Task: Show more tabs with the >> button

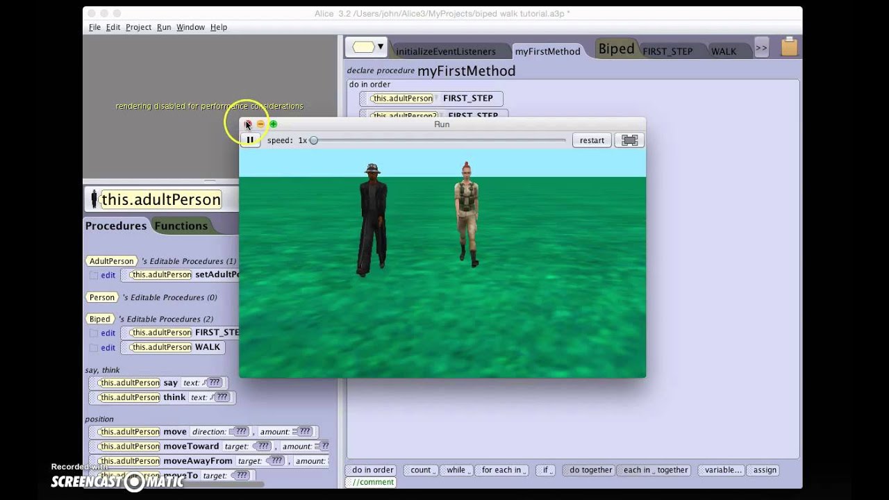Action: 761,48
